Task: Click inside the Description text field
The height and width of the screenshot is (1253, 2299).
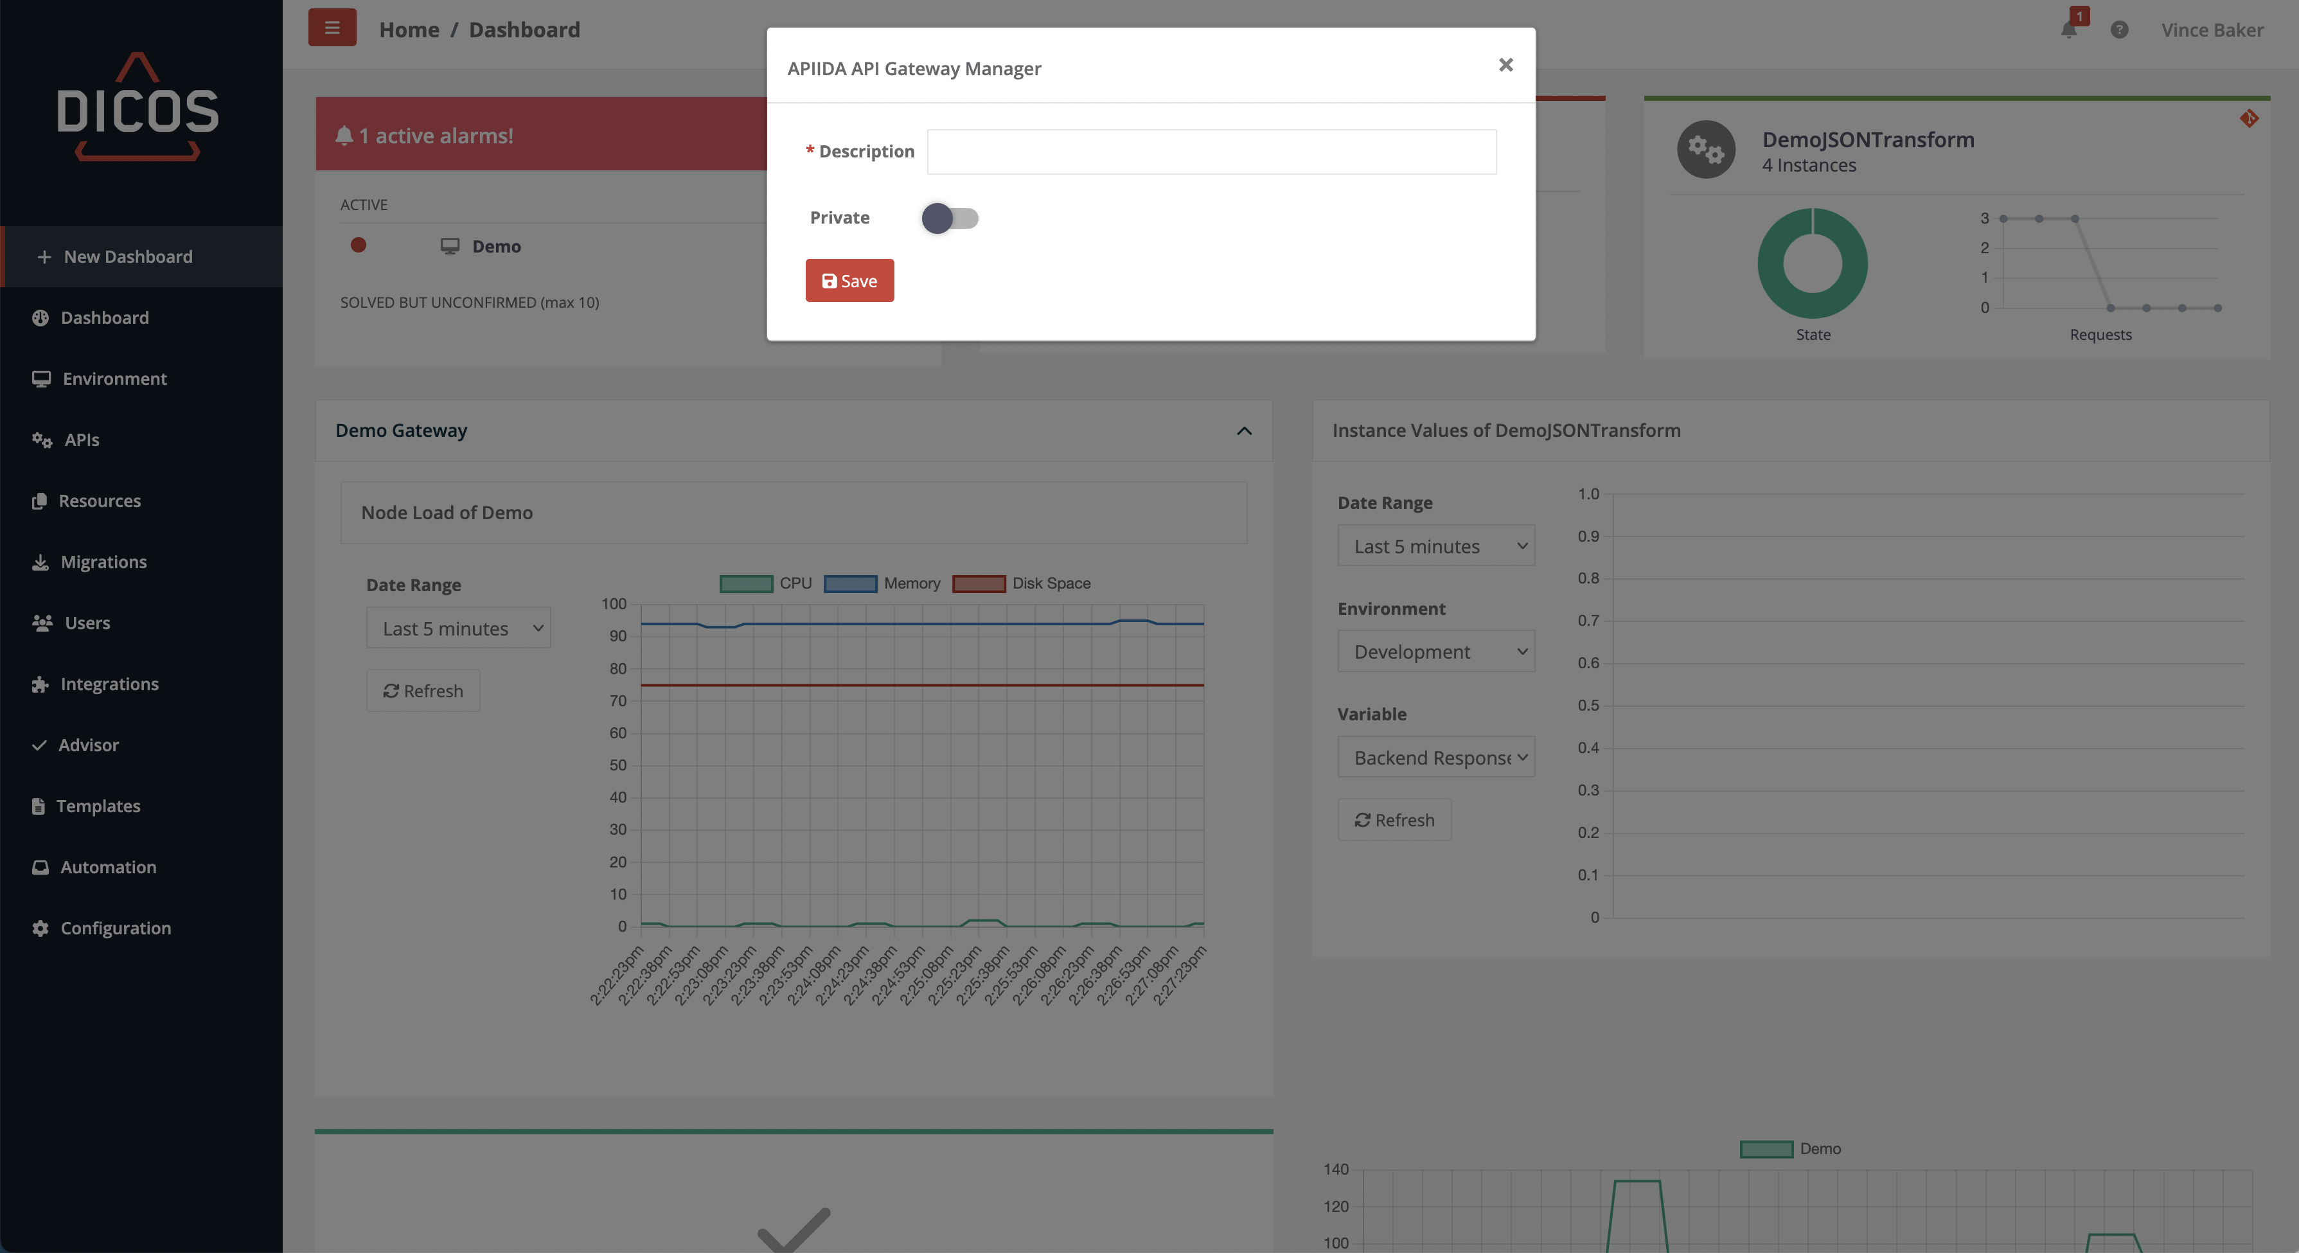Action: click(x=1210, y=152)
